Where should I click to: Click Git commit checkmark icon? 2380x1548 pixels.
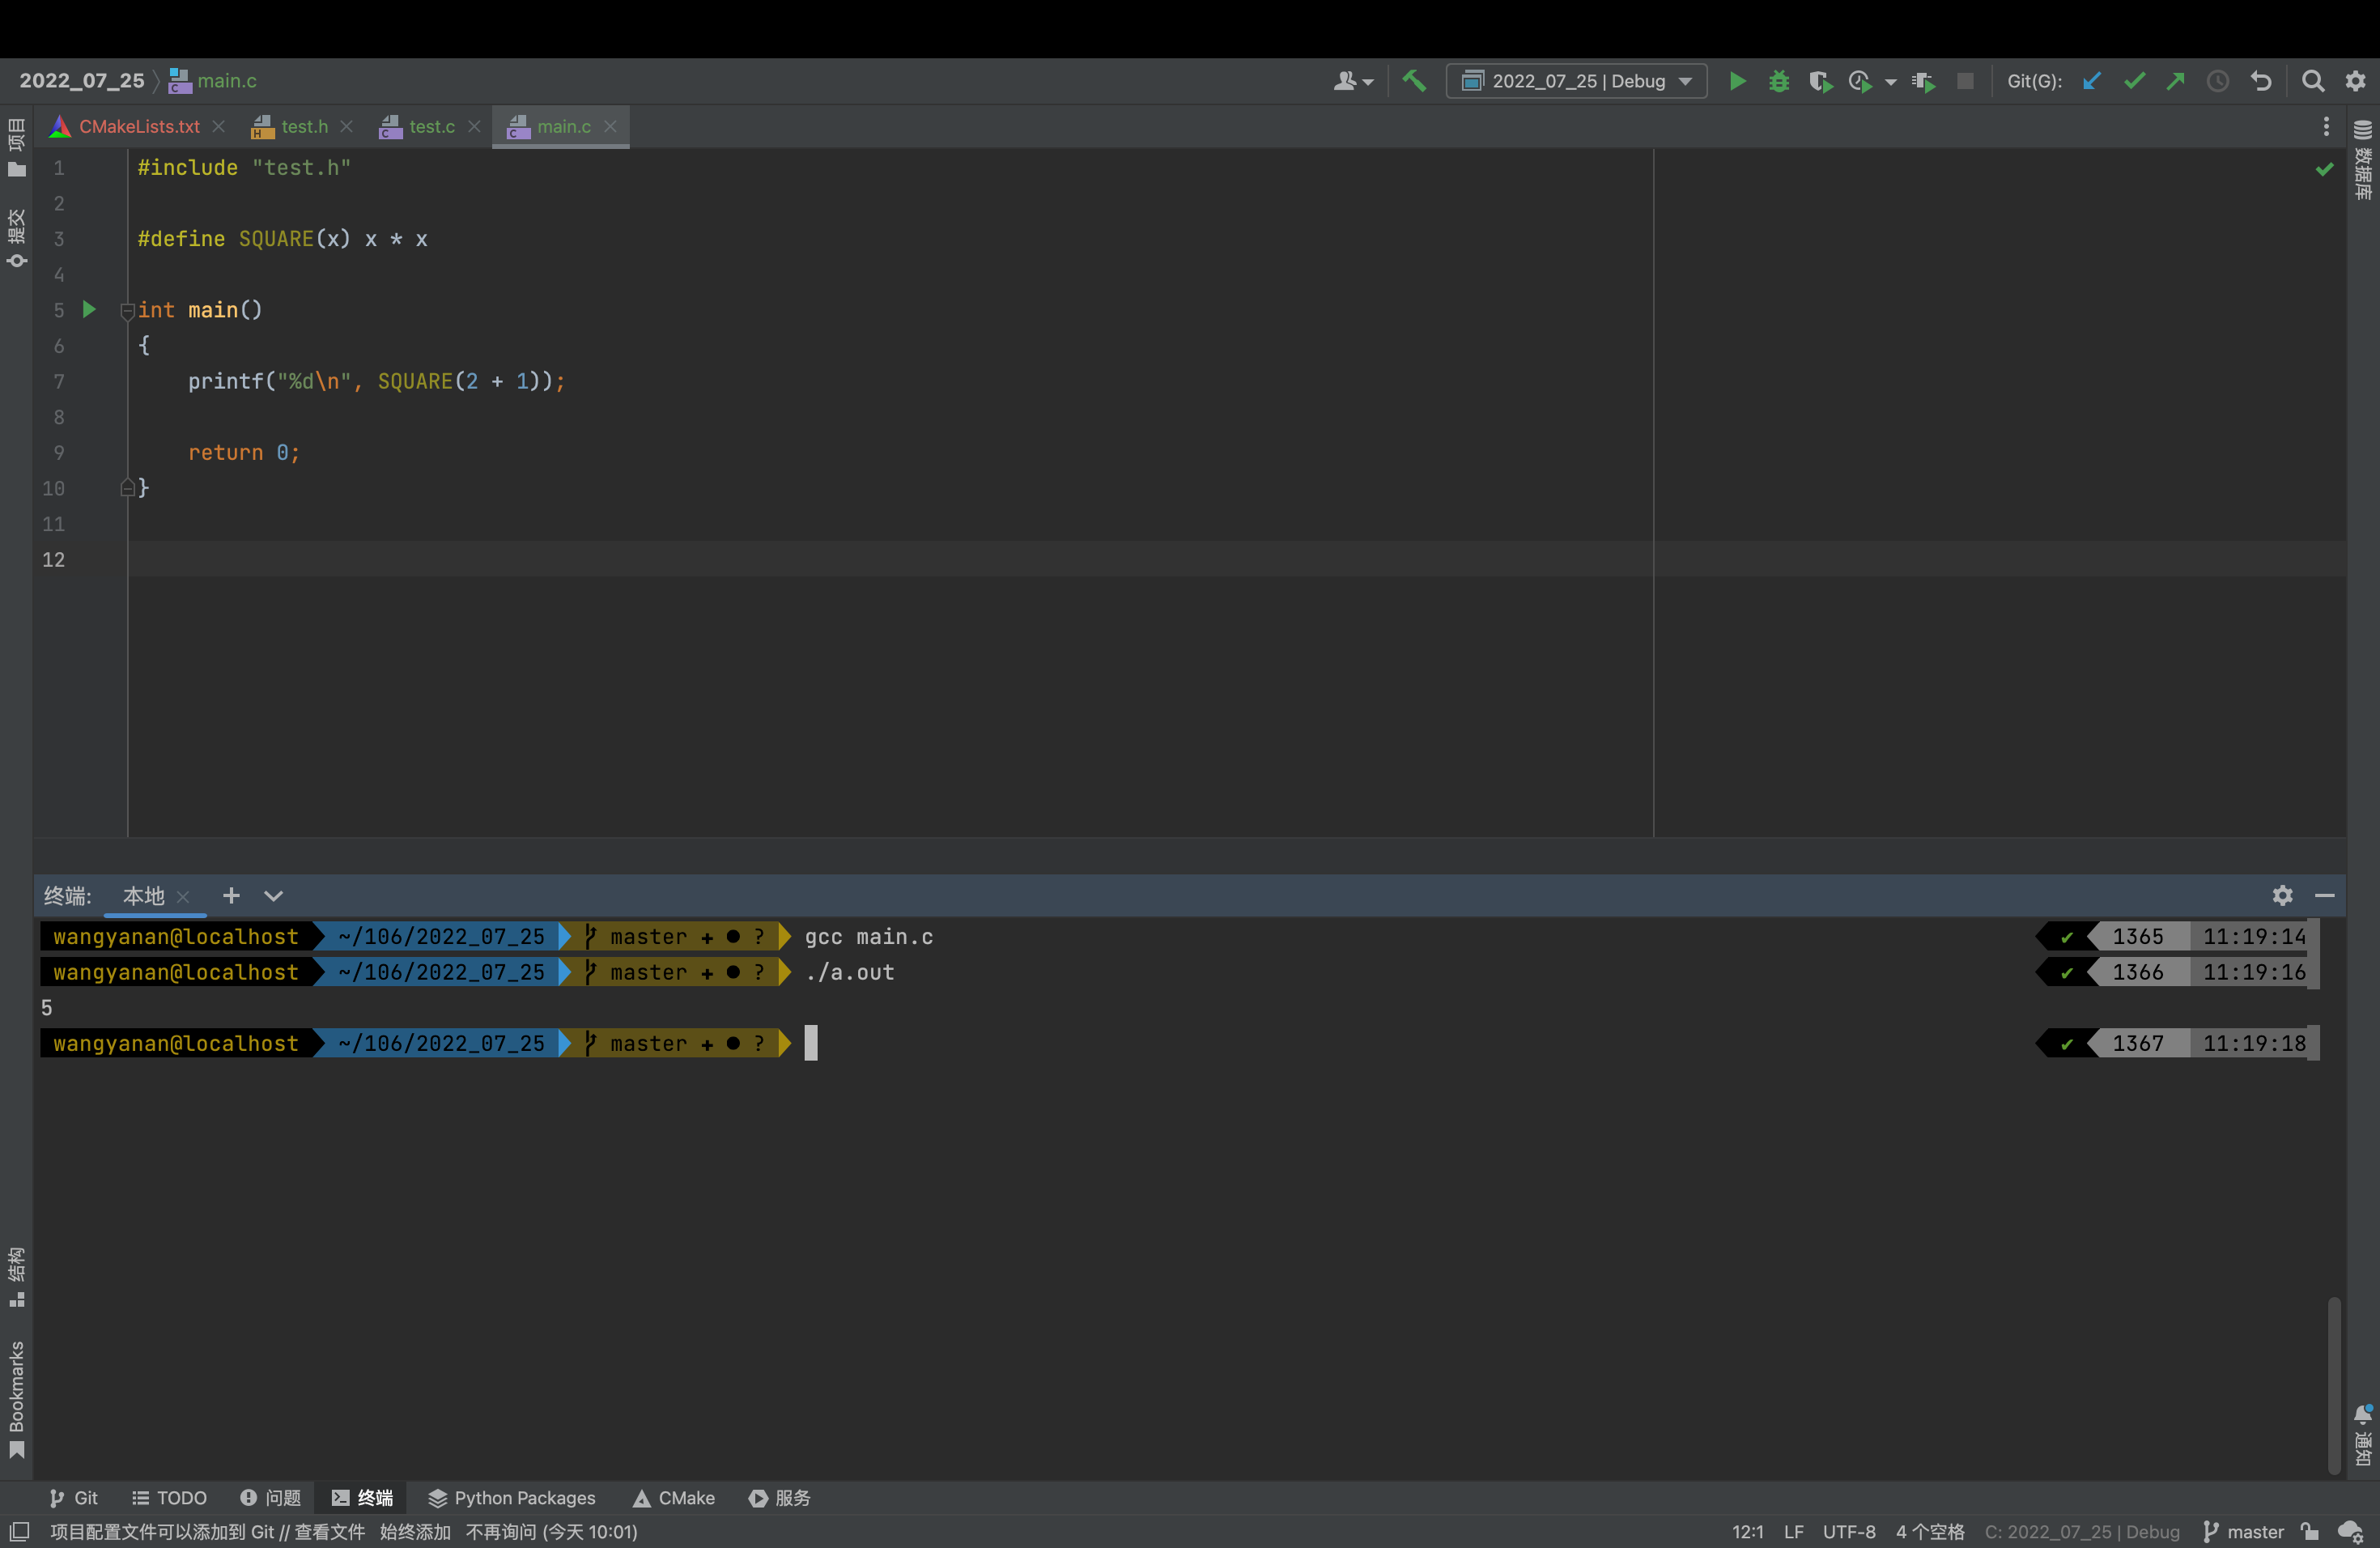(x=2133, y=81)
